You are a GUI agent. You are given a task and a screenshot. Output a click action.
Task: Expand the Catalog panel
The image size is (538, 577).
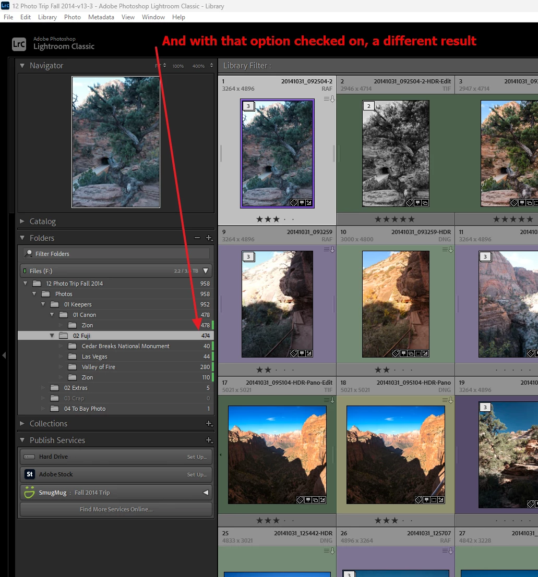(x=22, y=221)
